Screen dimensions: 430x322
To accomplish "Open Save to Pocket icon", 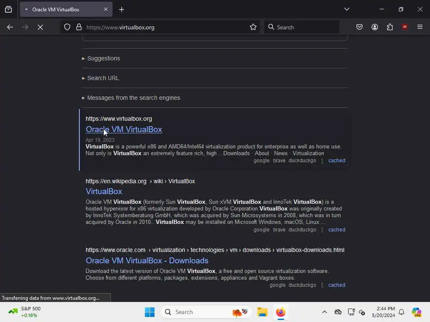I will point(359,27).
